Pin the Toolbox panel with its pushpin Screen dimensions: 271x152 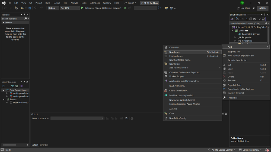tap(24, 15)
